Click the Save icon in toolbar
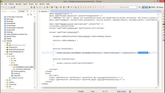 click(x=6, y=7)
